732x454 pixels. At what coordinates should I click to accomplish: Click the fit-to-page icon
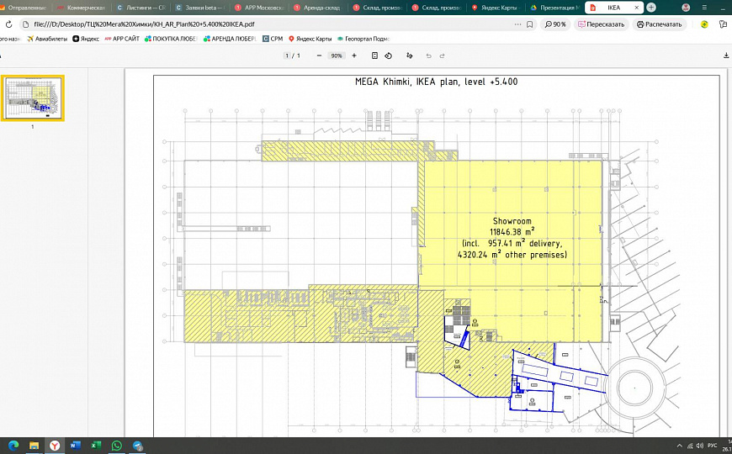375,55
